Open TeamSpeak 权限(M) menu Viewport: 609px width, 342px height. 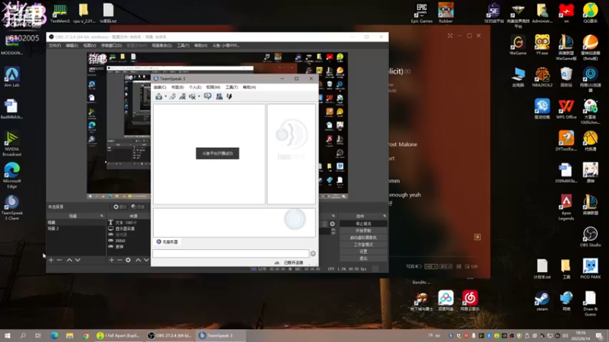[x=213, y=87]
